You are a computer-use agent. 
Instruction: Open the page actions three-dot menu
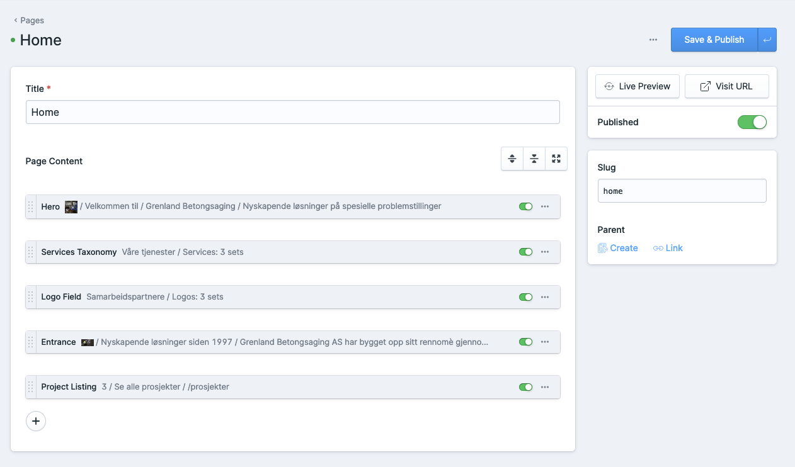point(653,40)
